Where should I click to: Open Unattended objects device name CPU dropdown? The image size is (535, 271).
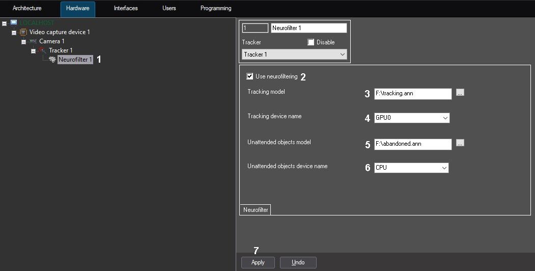tap(411, 168)
